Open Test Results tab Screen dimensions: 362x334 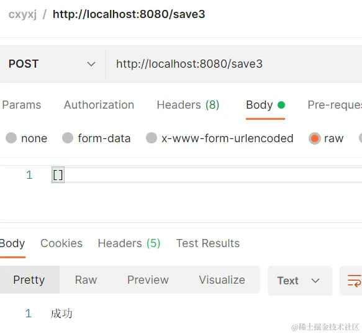coord(208,243)
